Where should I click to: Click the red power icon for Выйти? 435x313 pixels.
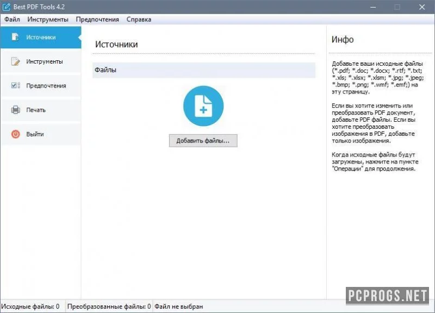[x=15, y=134]
